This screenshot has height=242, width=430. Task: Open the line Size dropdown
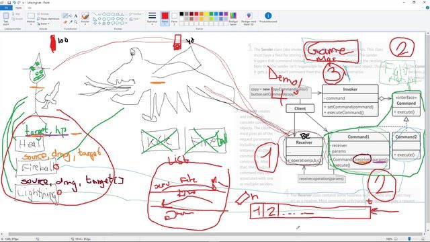coord(152,19)
